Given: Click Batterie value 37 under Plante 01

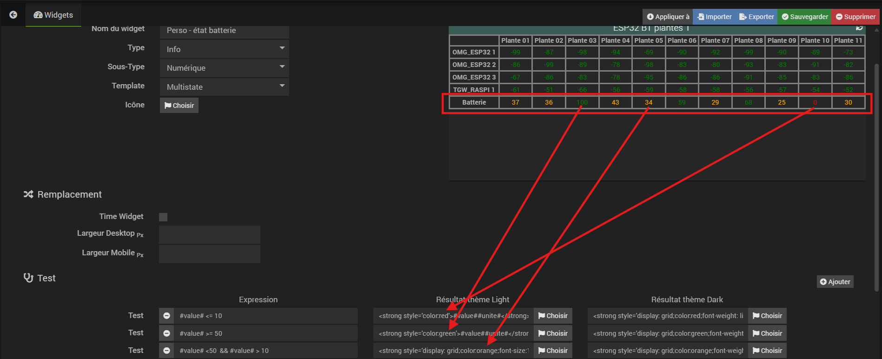Looking at the screenshot, I should point(515,102).
